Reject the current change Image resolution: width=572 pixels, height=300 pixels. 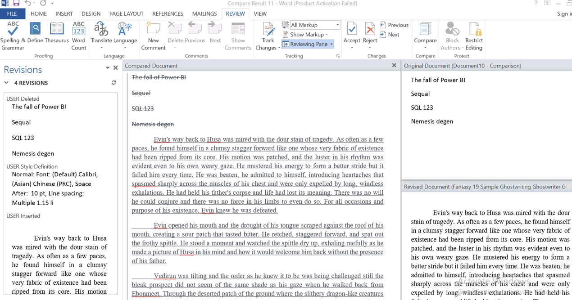(369, 31)
